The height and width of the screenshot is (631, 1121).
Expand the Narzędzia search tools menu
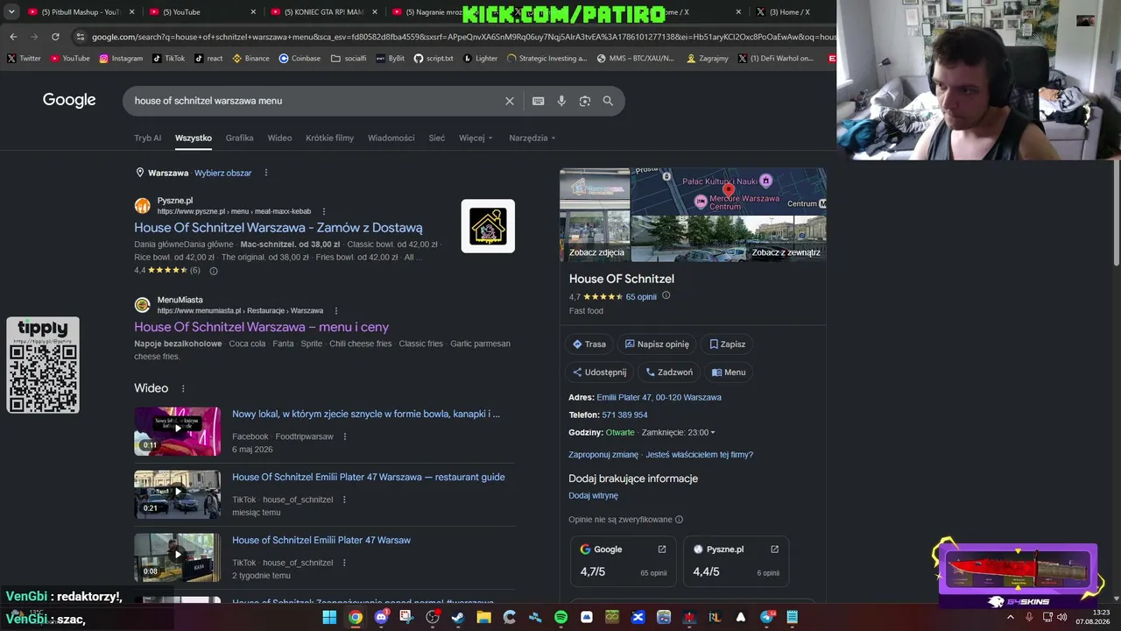(x=532, y=138)
